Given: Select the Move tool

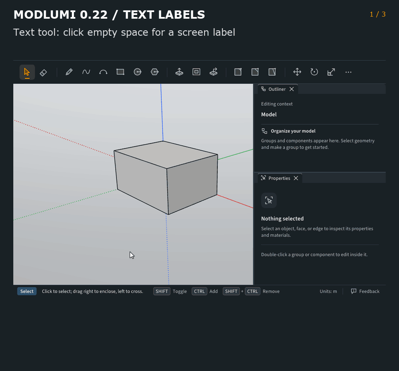Looking at the screenshot, I should 297,72.
